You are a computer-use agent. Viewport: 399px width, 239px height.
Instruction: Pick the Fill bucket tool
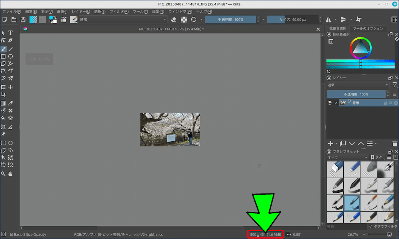pyautogui.click(x=3, y=118)
